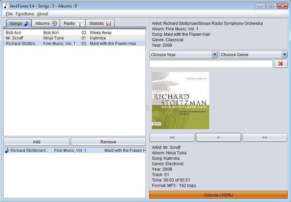
Task: Click the 'Album: Fine Music, Vol. 1' info line
Action: coord(175,29)
